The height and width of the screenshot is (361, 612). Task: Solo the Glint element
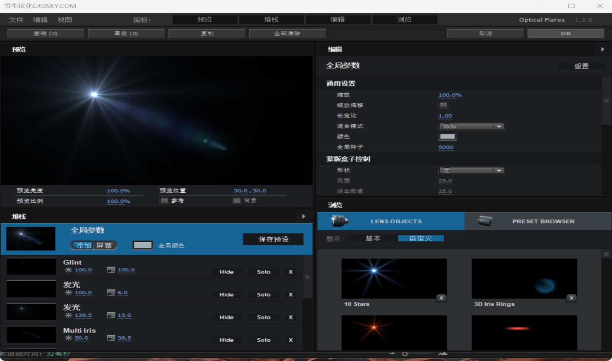coord(264,272)
